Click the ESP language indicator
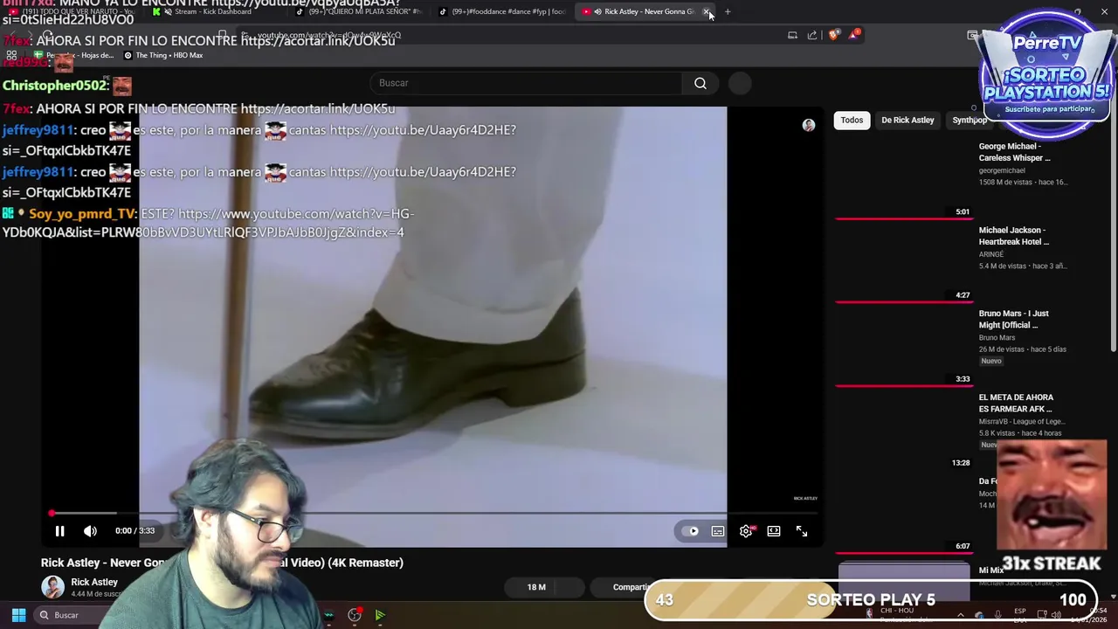The height and width of the screenshot is (629, 1118). 1020,615
